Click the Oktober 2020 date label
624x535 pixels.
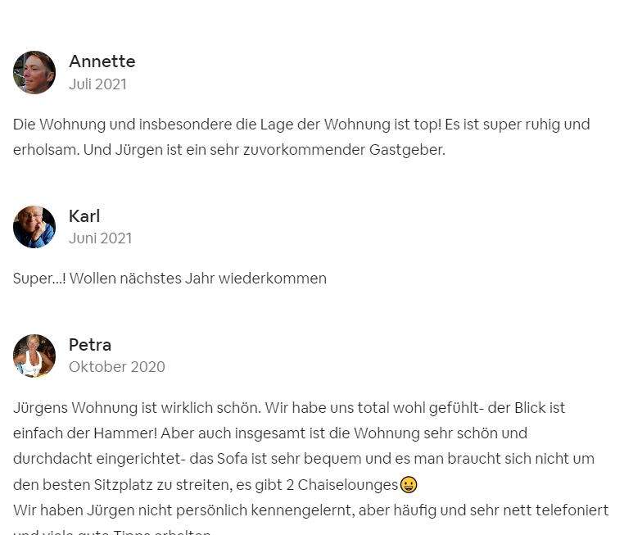[x=116, y=367]
